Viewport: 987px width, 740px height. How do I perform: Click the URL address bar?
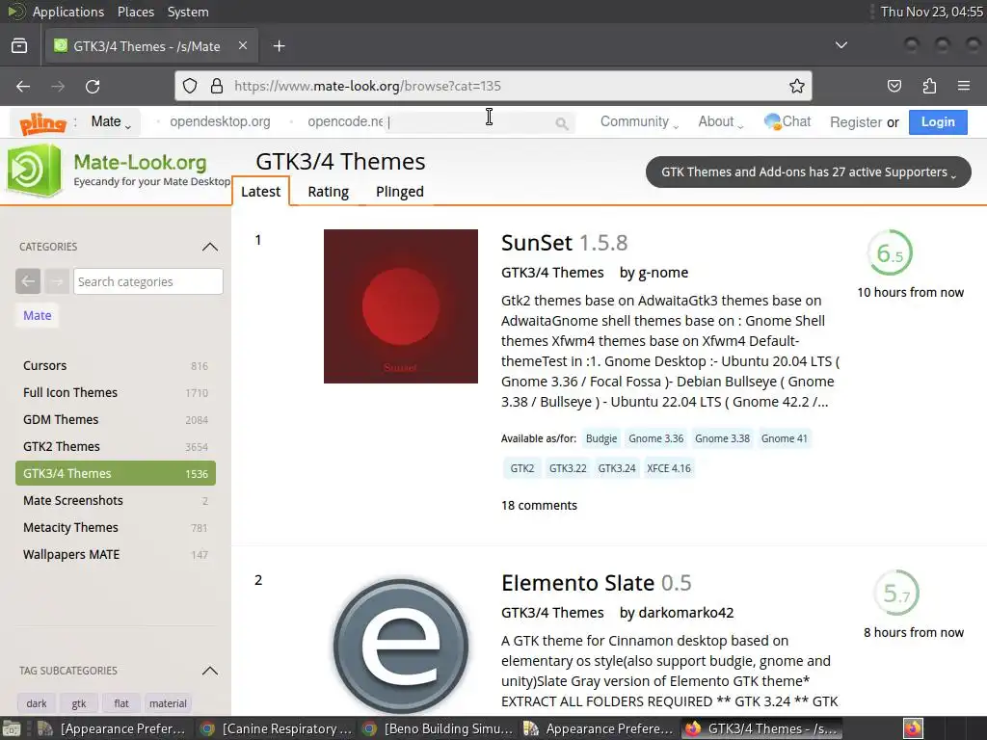coord(493,86)
